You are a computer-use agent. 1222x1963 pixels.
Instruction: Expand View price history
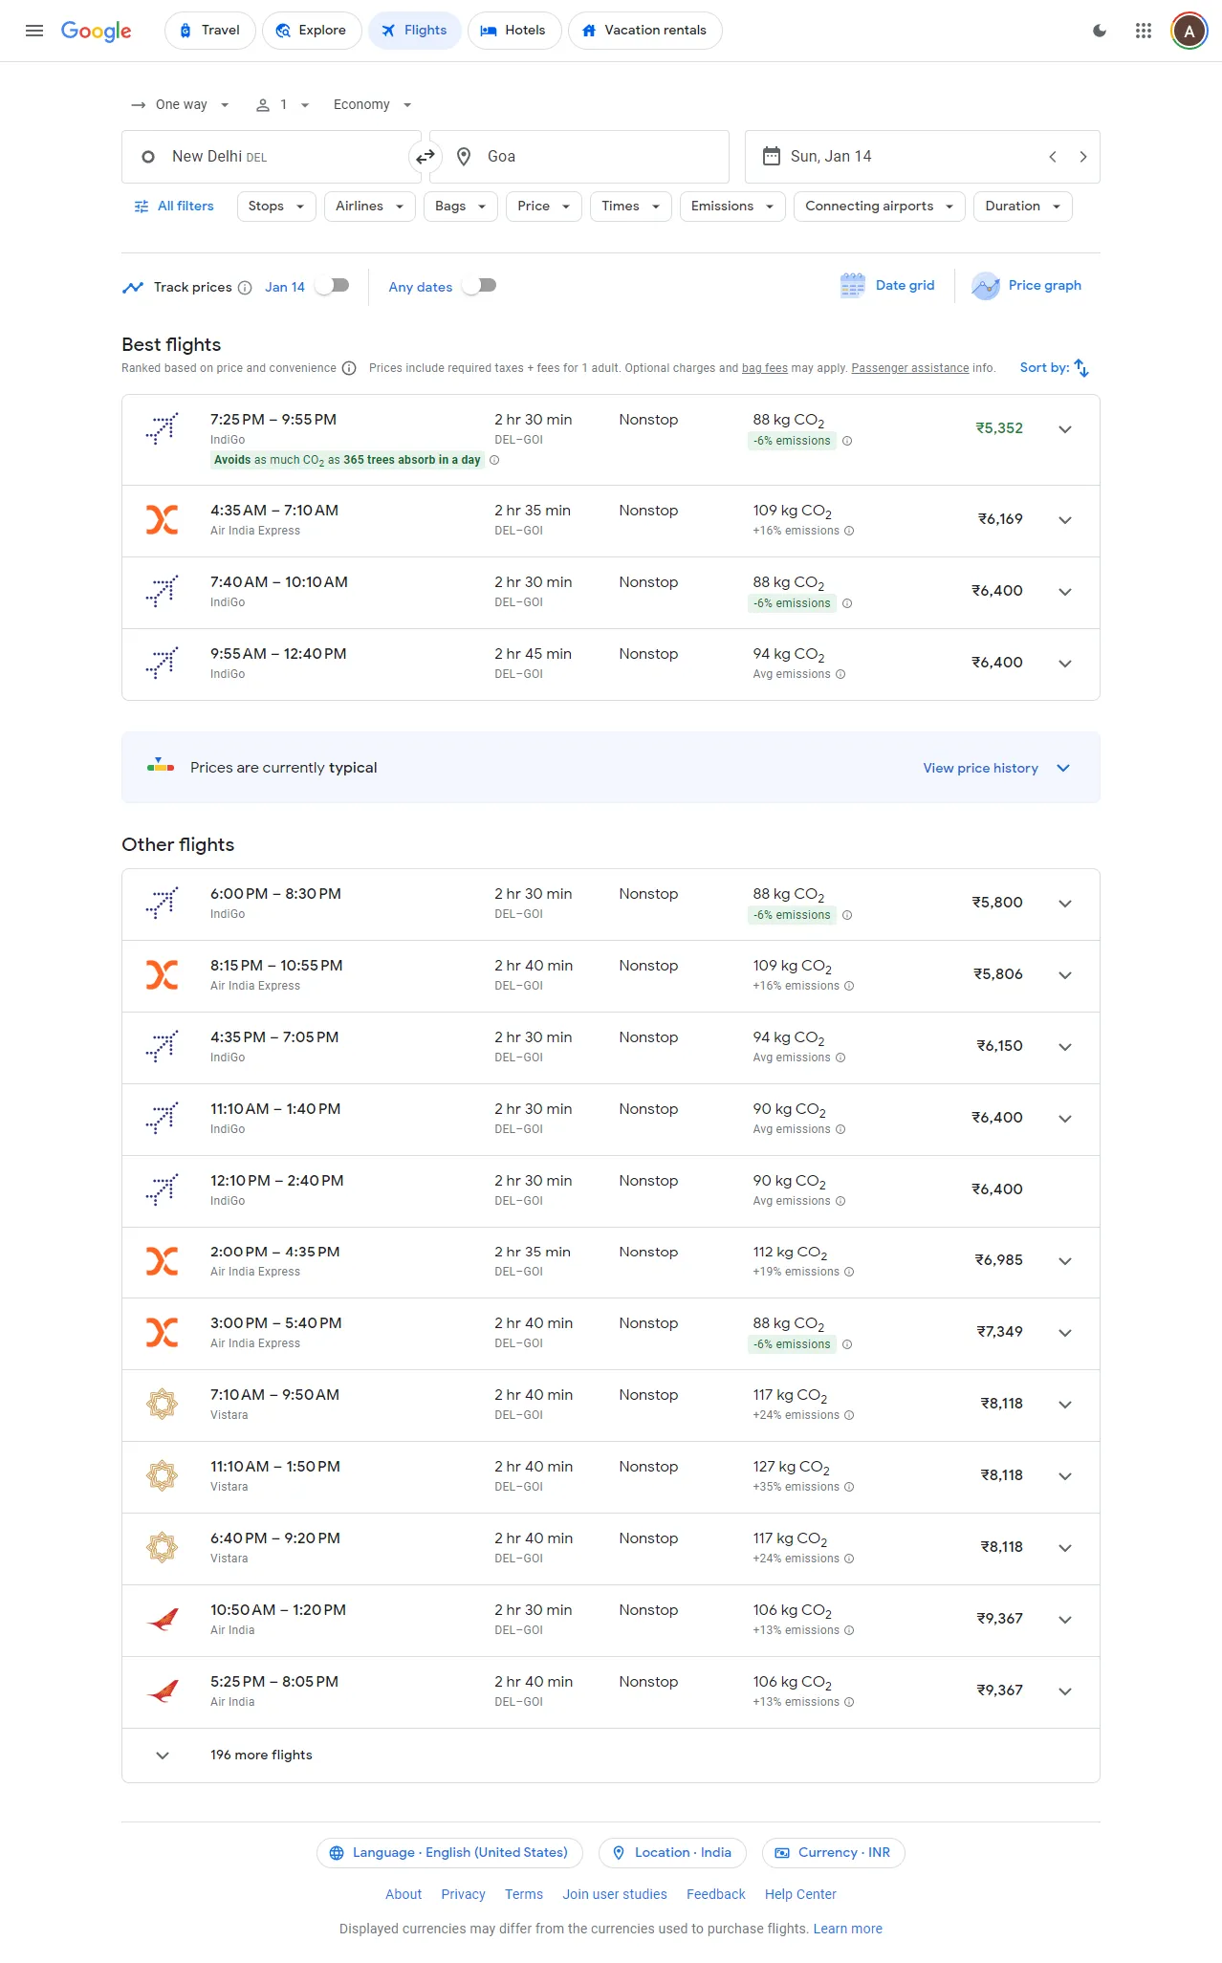tap(996, 769)
